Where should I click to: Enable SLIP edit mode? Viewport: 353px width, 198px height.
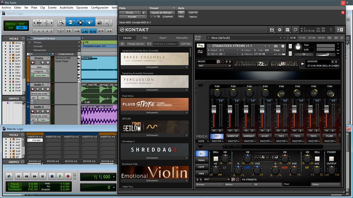(10, 28)
